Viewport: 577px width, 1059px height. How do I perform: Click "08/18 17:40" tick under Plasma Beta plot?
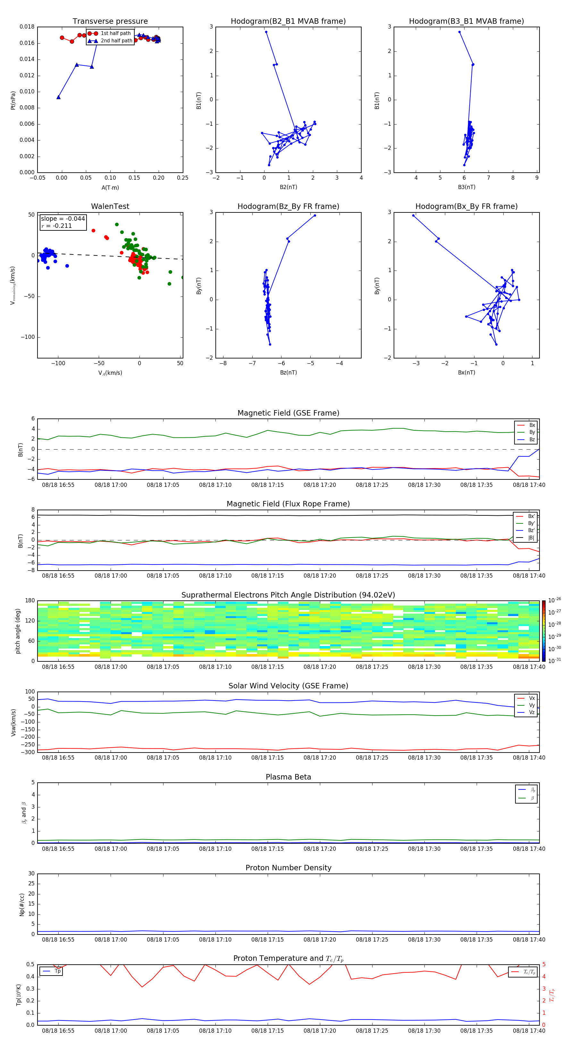click(529, 849)
